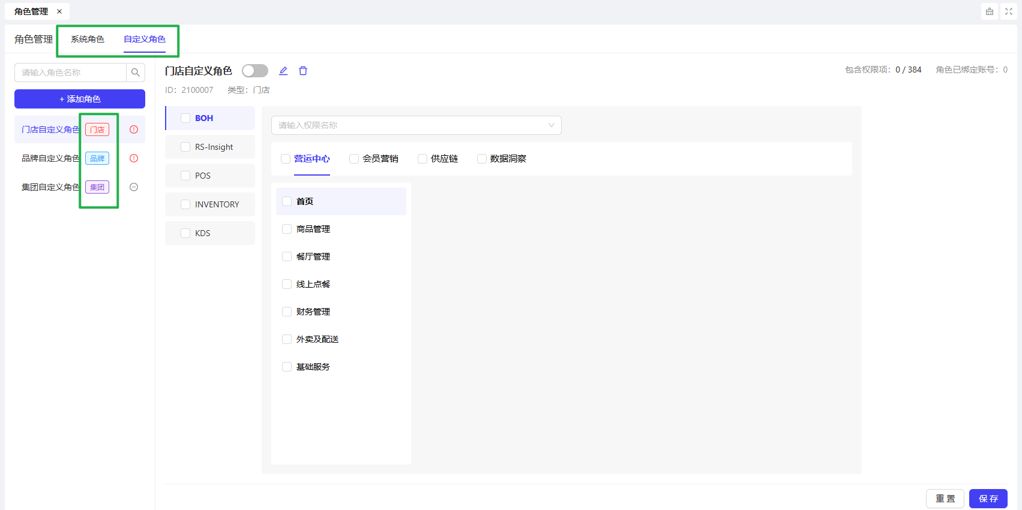Switch to the 系统角色 tab
The width and height of the screenshot is (1022, 510).
pyautogui.click(x=88, y=39)
